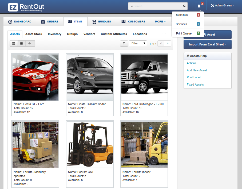This screenshot has width=242, height=189.
Task: Click 'Total Count: 16' text
Action: tap(132, 108)
